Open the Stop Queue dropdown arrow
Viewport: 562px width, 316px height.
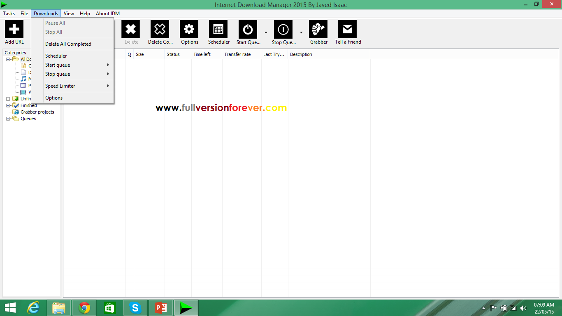pos(301,33)
